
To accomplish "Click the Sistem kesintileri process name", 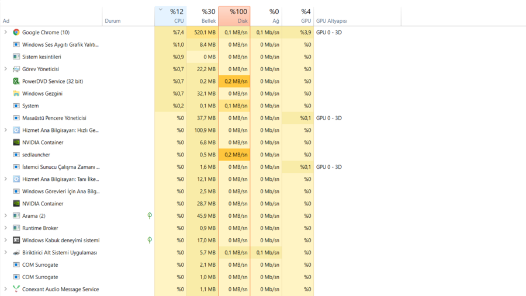I will (41, 57).
